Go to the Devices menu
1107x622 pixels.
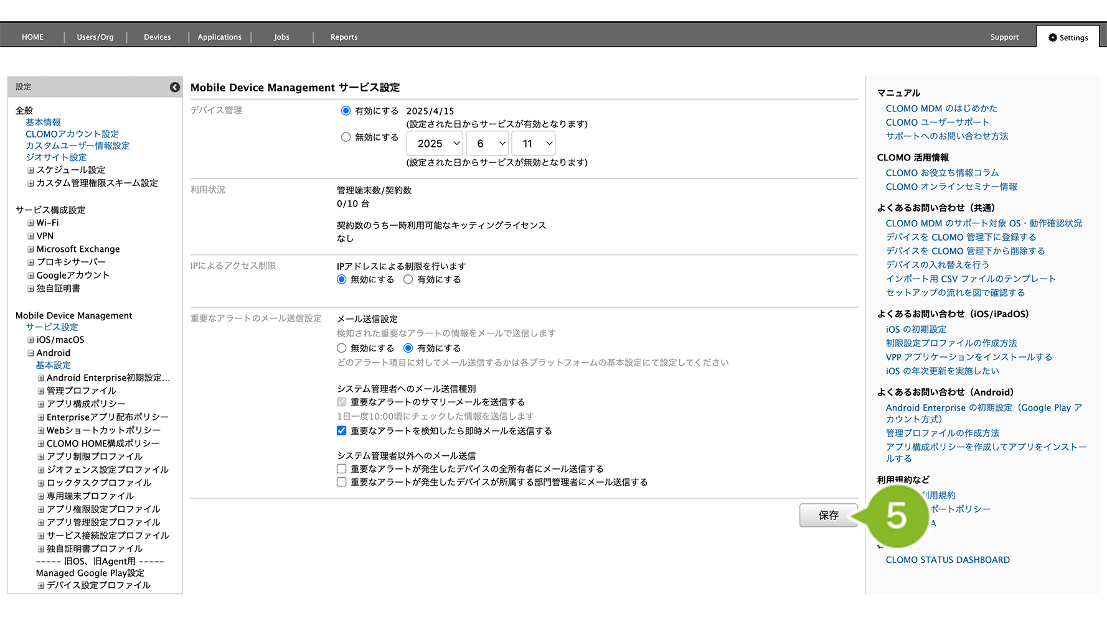[158, 37]
